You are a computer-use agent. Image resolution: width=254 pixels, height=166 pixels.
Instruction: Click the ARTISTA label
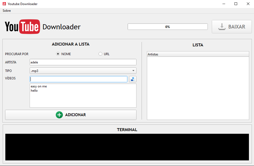(11, 62)
